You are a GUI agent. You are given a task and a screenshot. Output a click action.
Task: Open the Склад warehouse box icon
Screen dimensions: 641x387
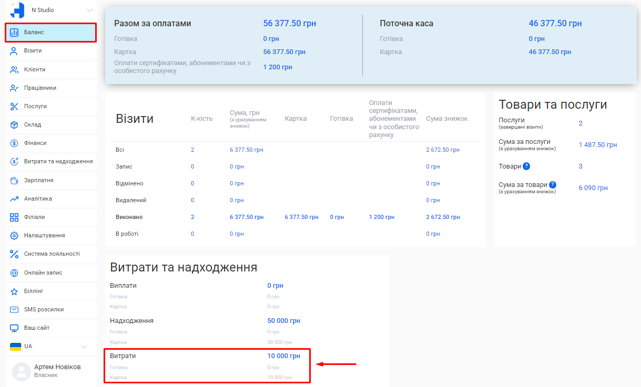[x=15, y=124]
